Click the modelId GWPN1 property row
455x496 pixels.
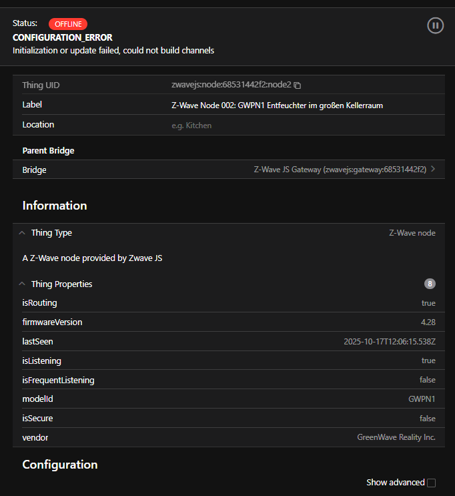pos(228,399)
